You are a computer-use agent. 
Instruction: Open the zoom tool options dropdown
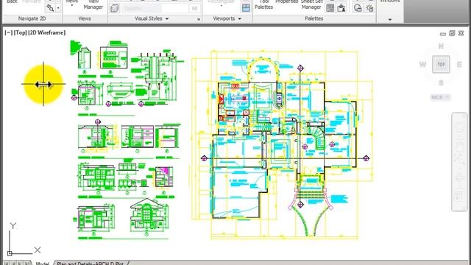pyautogui.click(x=58, y=8)
